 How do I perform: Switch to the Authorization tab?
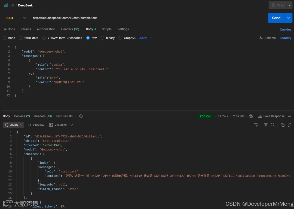[46, 29]
